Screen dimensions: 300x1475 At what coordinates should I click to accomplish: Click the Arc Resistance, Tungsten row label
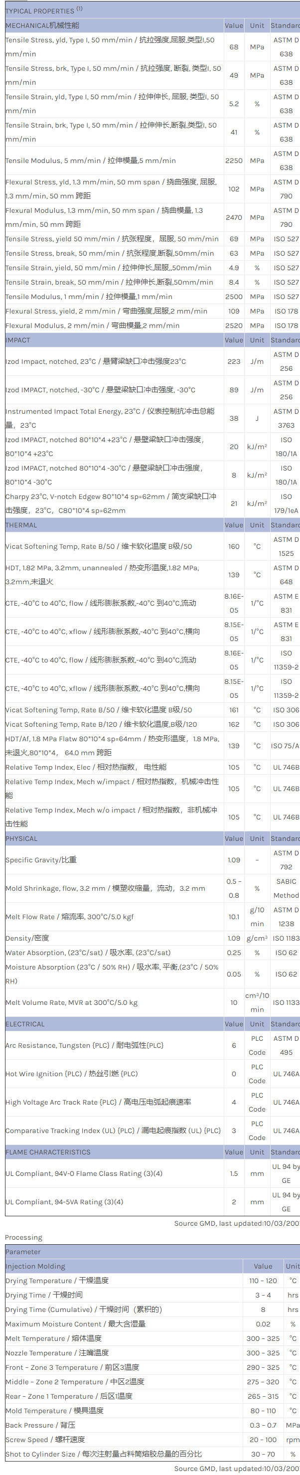(84, 1045)
